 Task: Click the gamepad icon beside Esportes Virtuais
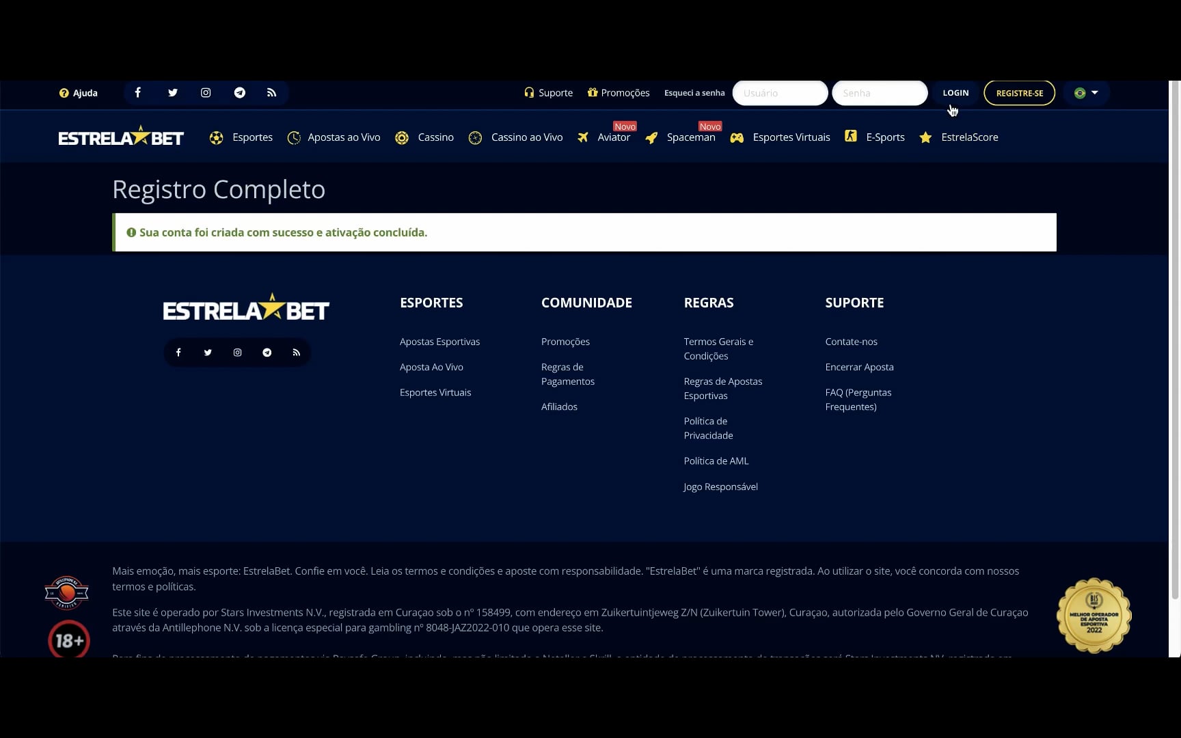tap(737, 138)
